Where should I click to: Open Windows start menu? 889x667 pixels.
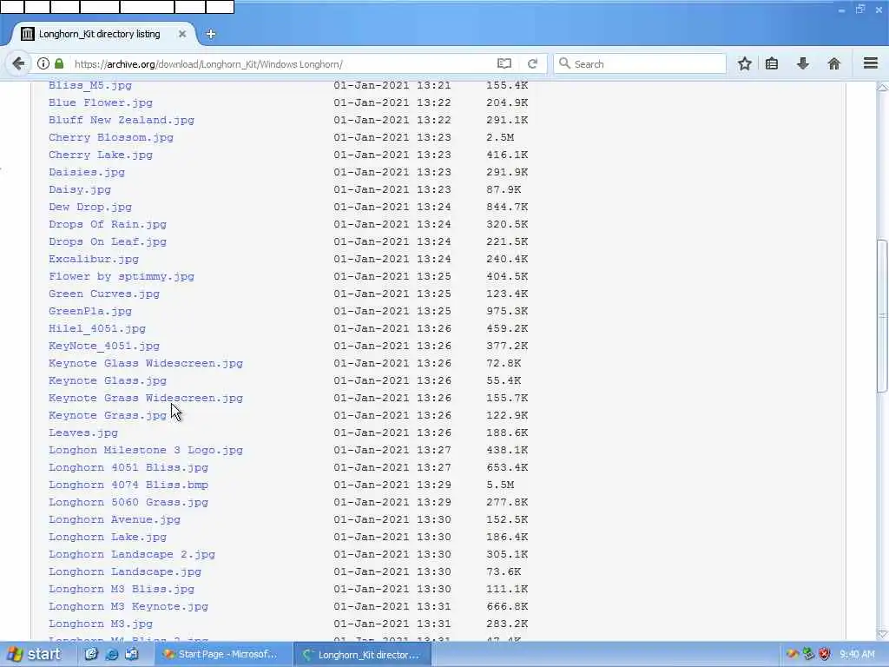[35, 654]
